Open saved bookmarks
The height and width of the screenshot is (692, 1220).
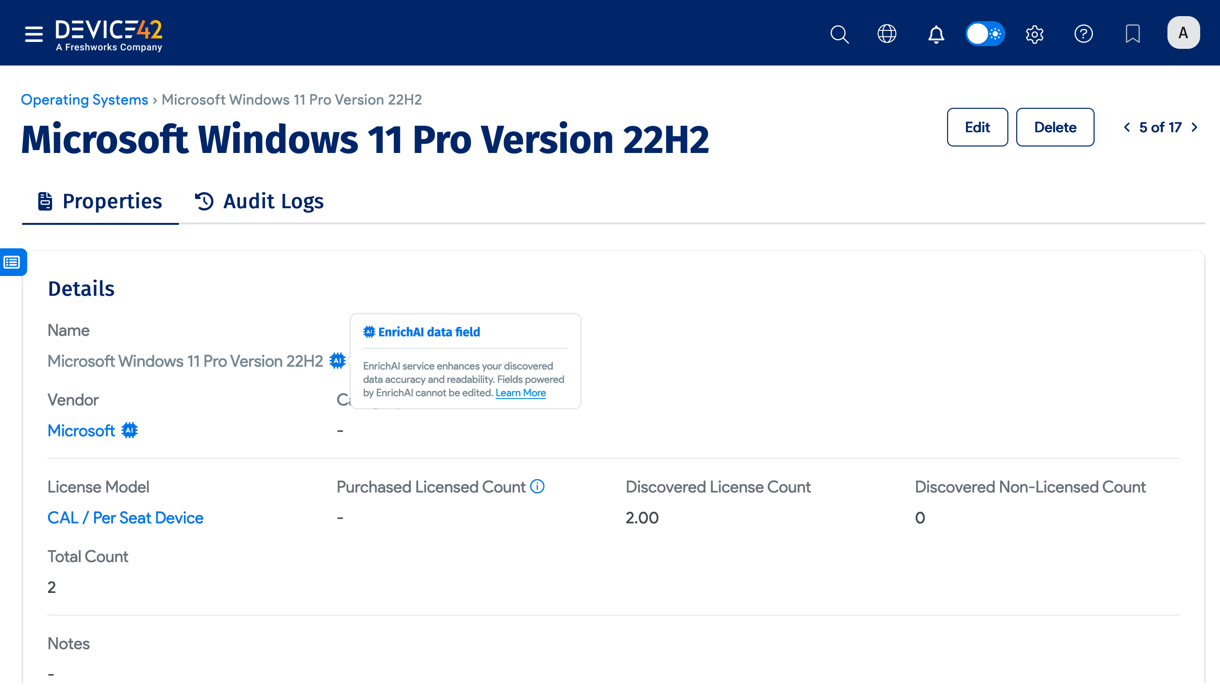(x=1132, y=34)
